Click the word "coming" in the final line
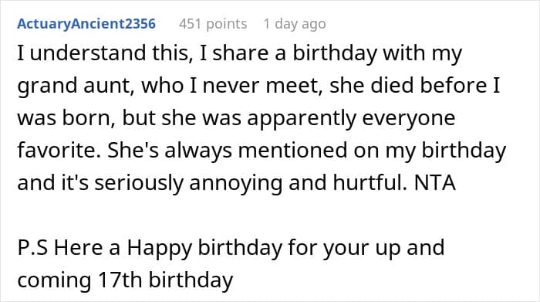The image size is (540, 302). 54,280
